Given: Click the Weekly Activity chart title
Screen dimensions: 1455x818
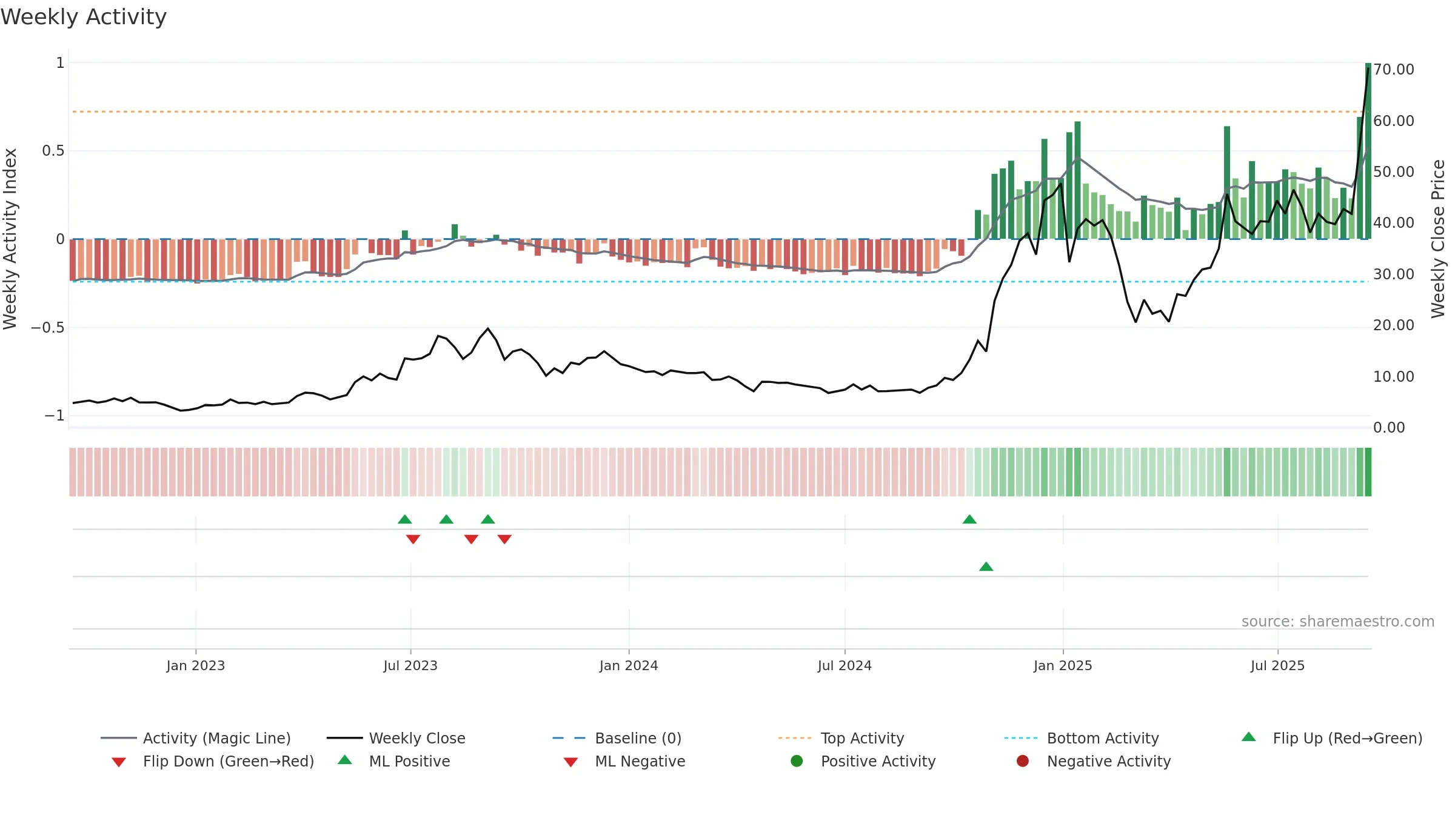Looking at the screenshot, I should pyautogui.click(x=84, y=17).
